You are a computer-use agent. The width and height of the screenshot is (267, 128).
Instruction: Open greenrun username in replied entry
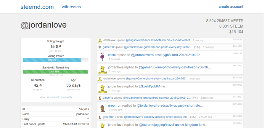point(115,106)
